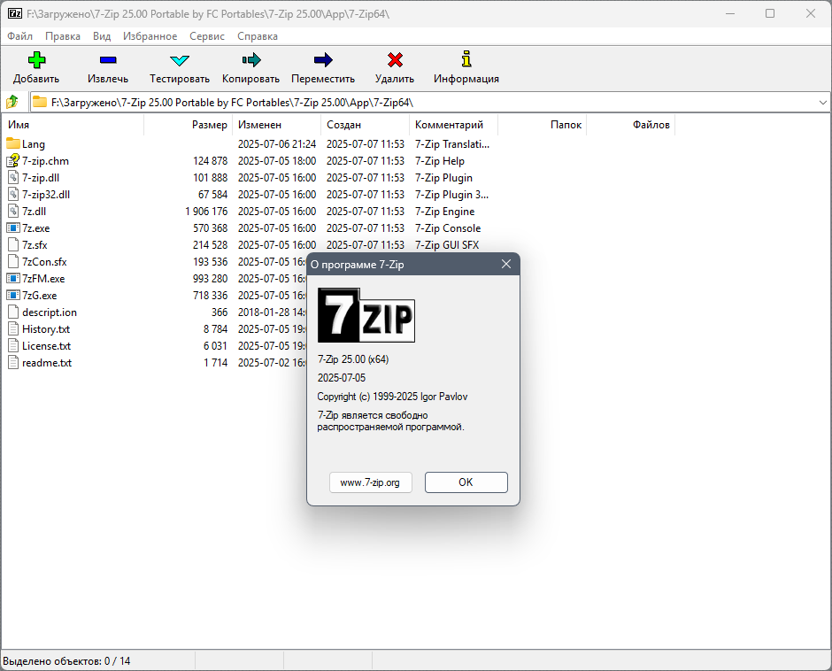
Task: Click the Copyright Igor Pavlov text
Action: coord(392,397)
